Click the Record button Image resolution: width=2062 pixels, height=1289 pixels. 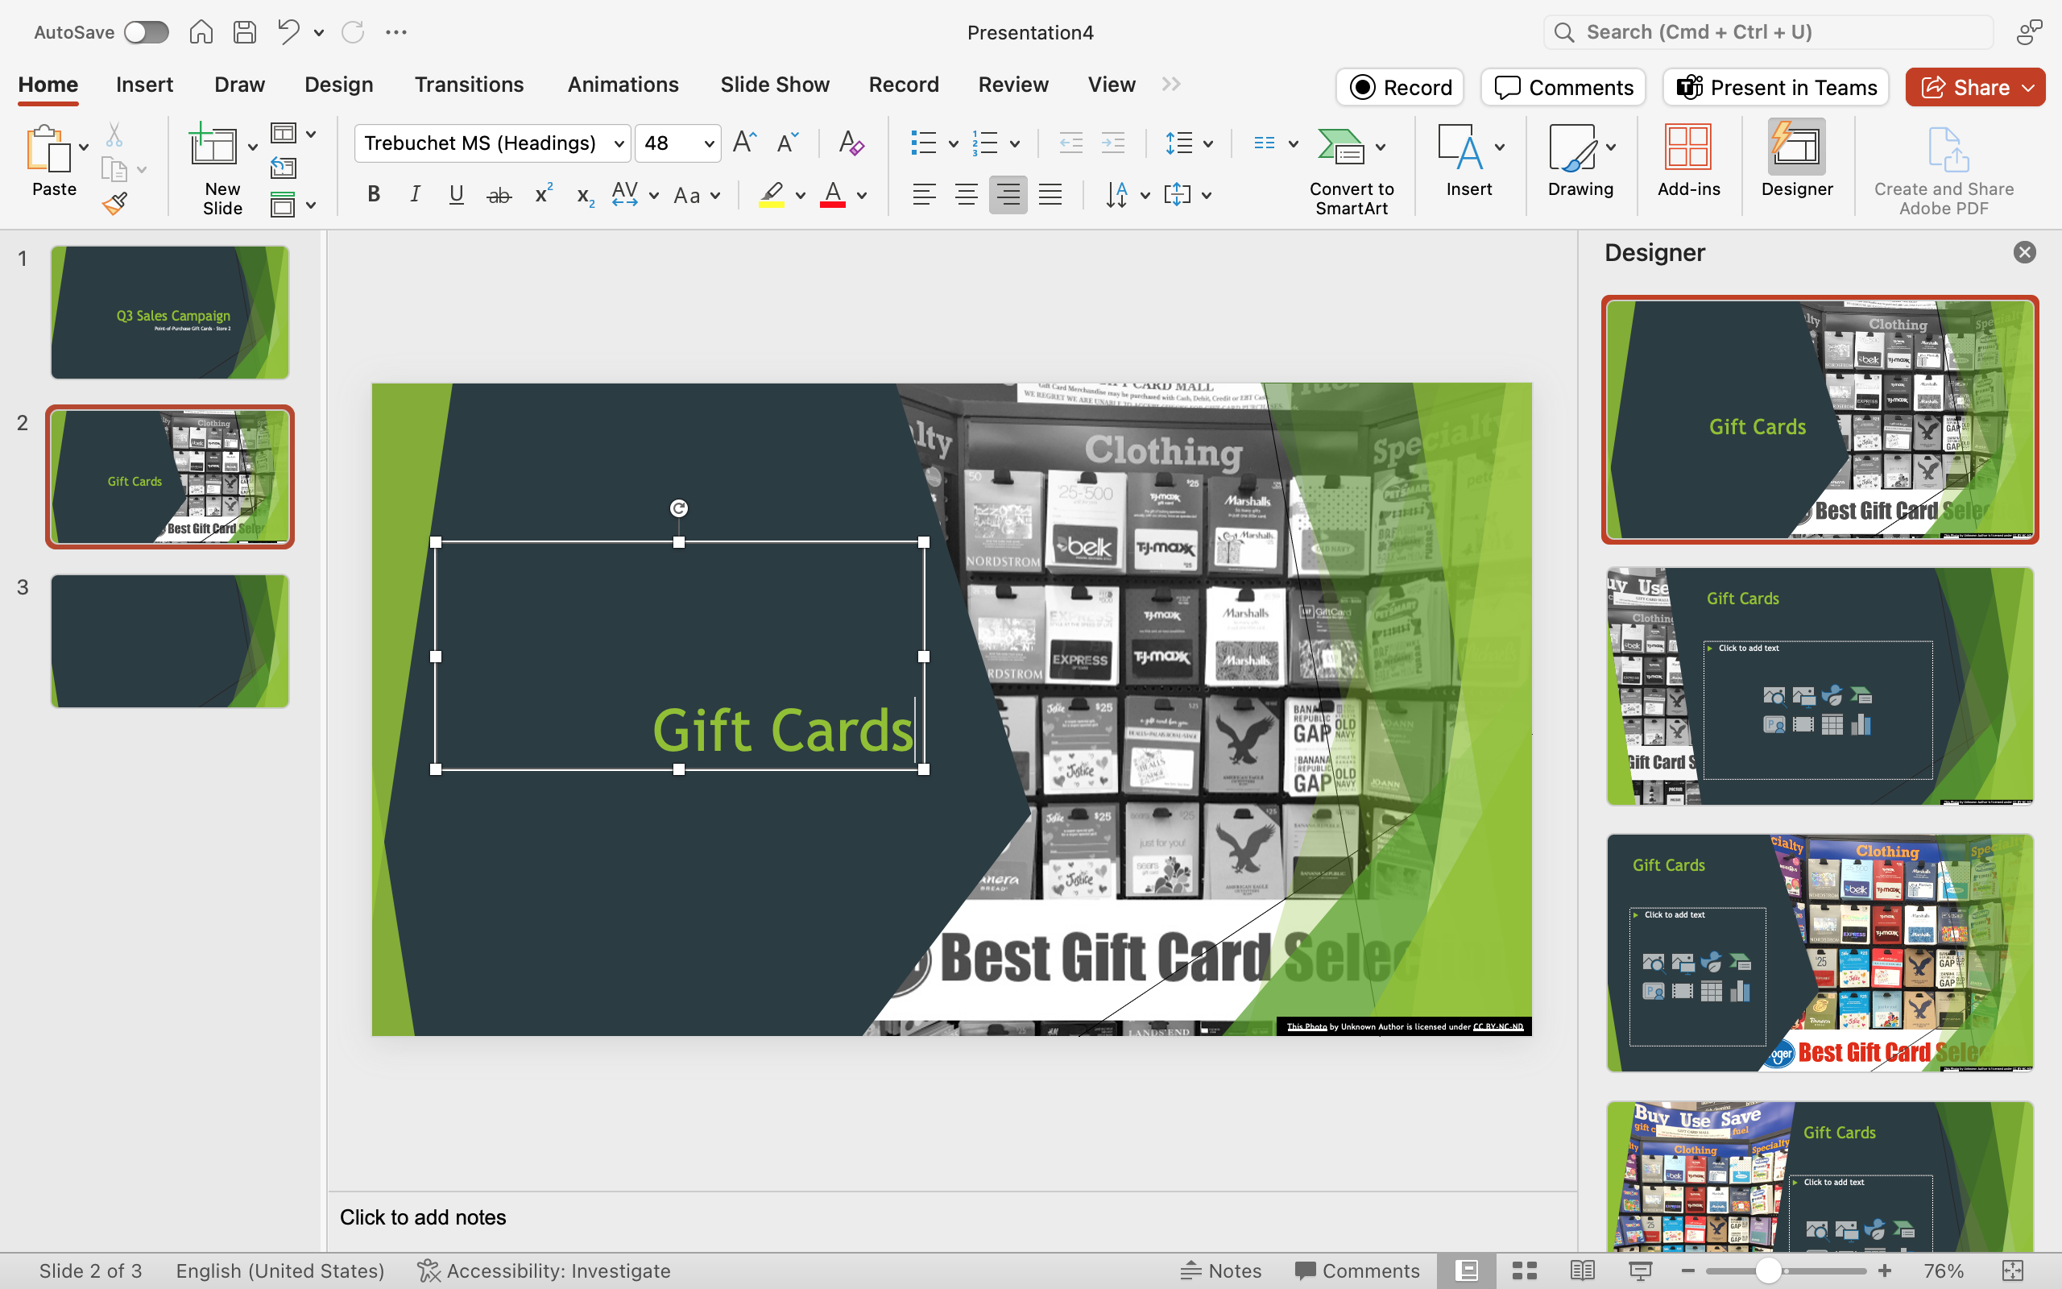pos(1400,87)
